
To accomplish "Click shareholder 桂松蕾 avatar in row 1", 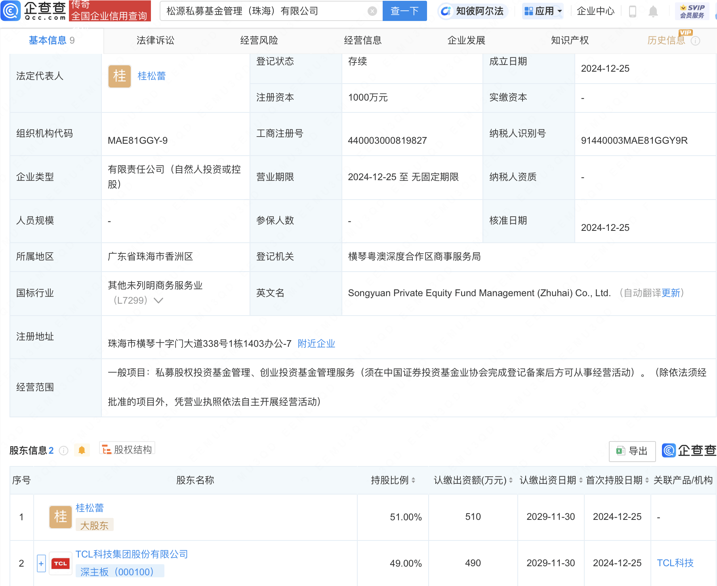I will (x=61, y=517).
